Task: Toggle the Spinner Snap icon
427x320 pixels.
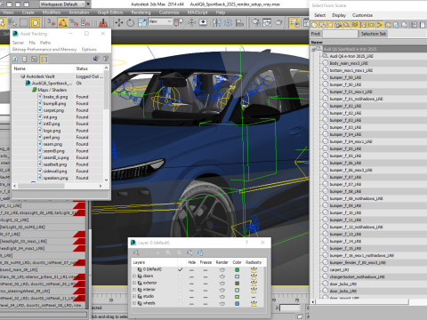Action: (x=85, y=22)
